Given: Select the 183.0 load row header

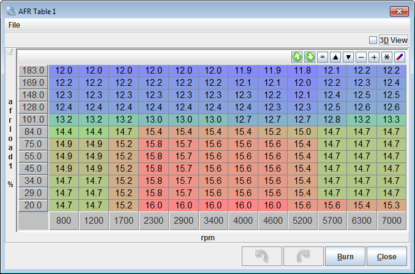Looking at the screenshot, I should [33, 70].
